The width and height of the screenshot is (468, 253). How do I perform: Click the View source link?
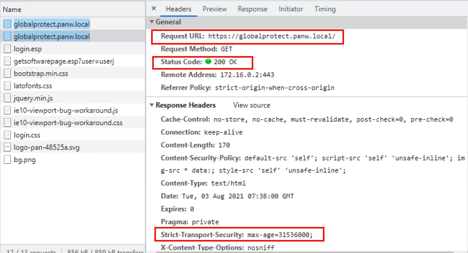[251, 106]
